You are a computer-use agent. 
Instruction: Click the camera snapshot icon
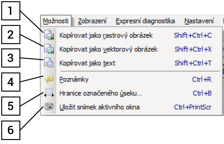pyautogui.click(x=49, y=107)
